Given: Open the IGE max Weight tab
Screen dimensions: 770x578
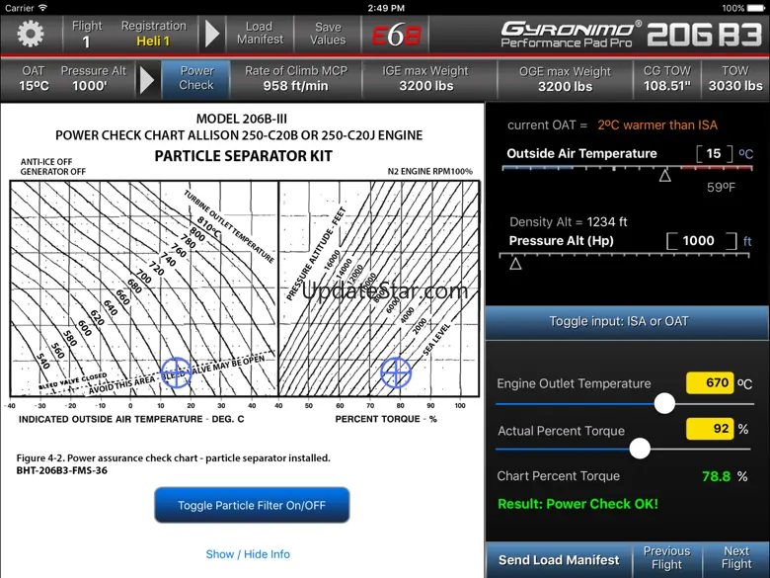Looking at the screenshot, I should coord(425,79).
